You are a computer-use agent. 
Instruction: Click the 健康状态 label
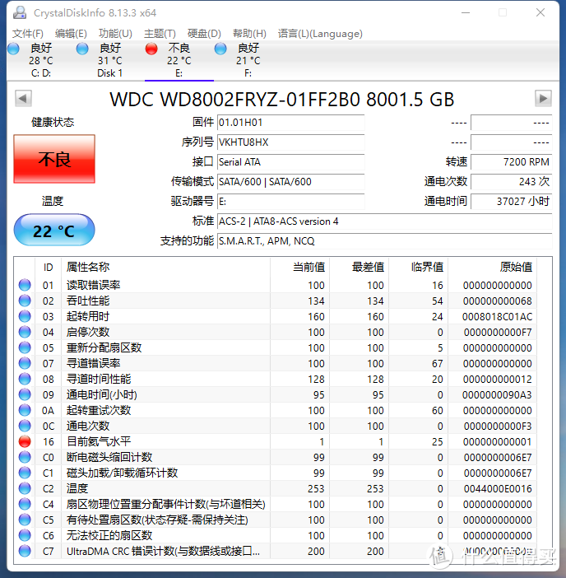click(53, 122)
